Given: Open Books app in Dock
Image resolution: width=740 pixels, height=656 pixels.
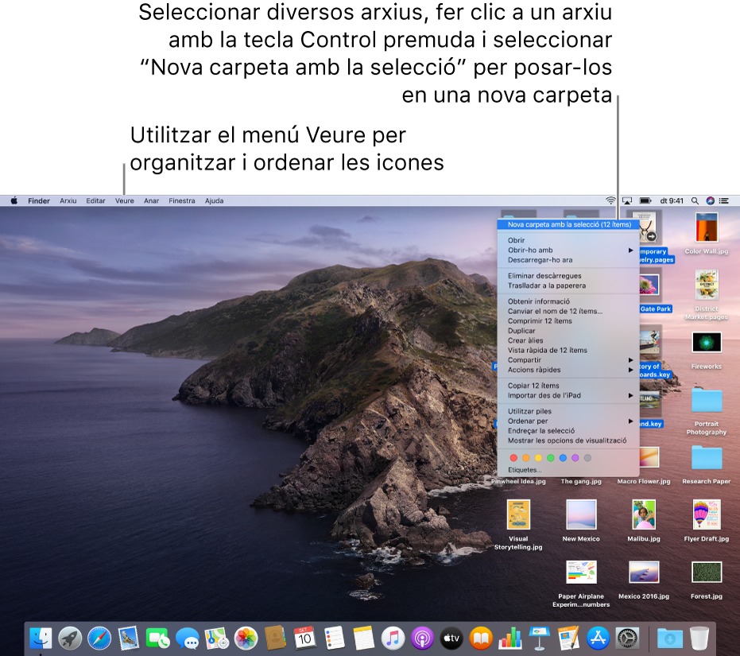Looking at the screenshot, I should point(481,638).
